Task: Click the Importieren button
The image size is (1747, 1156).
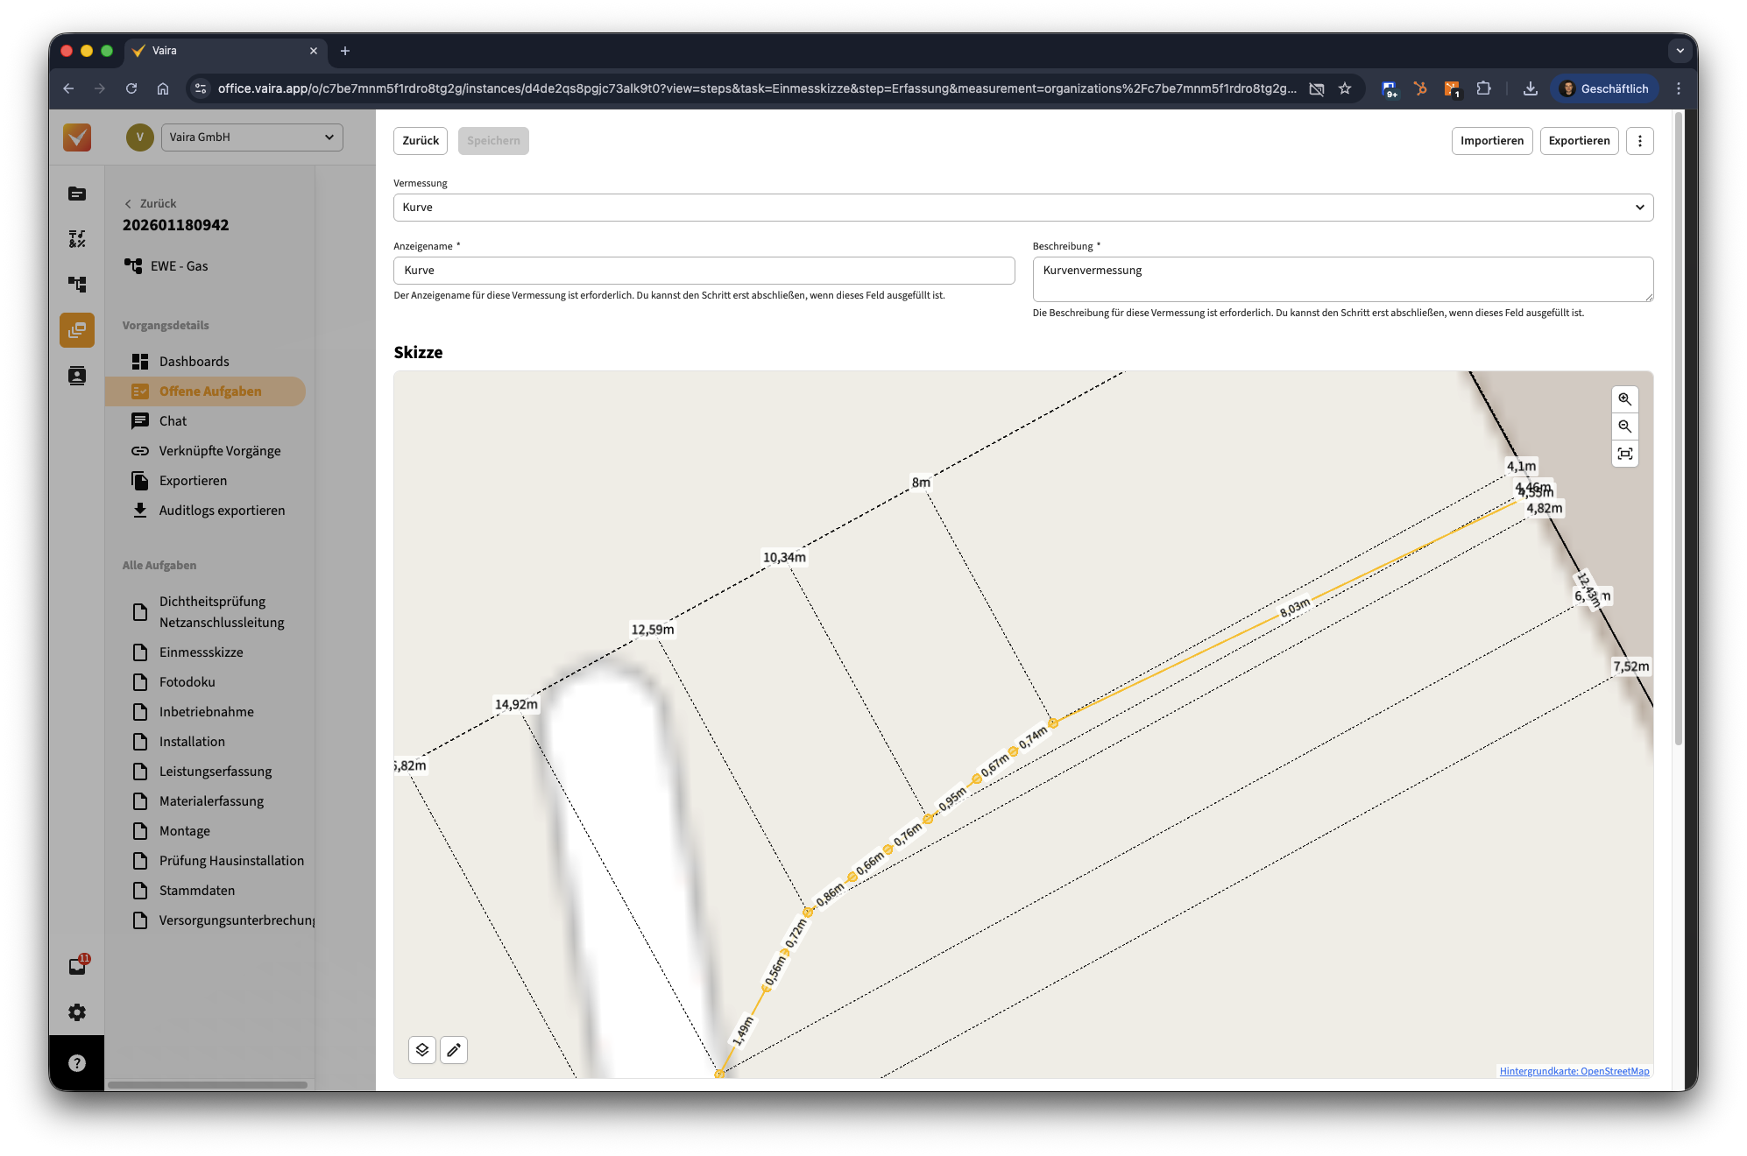Action: pos(1491,141)
